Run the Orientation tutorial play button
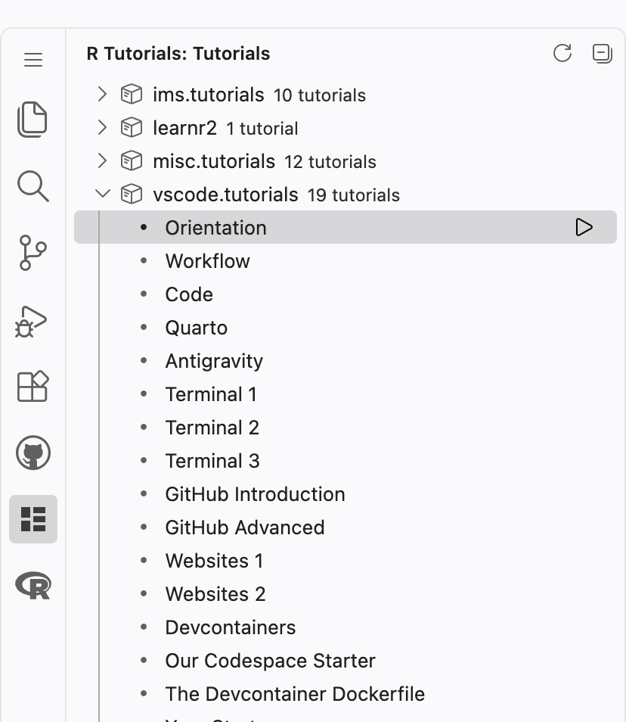Viewport: 626px width, 722px height. click(x=584, y=227)
